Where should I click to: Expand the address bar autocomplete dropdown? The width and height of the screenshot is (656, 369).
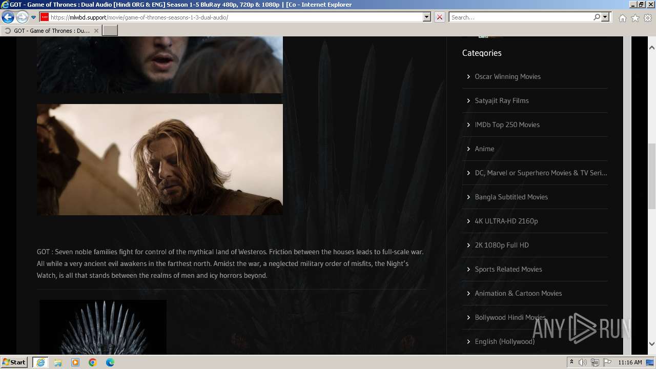tap(427, 17)
